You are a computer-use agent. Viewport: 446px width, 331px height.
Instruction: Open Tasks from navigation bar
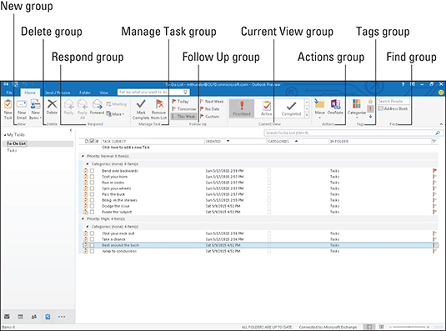(x=48, y=317)
